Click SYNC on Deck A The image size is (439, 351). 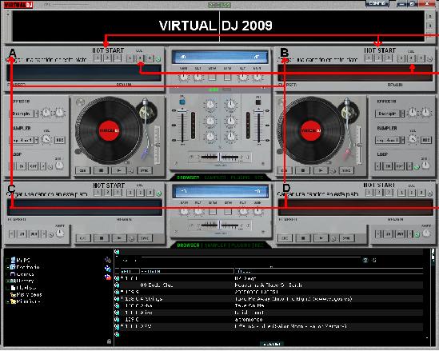point(145,170)
